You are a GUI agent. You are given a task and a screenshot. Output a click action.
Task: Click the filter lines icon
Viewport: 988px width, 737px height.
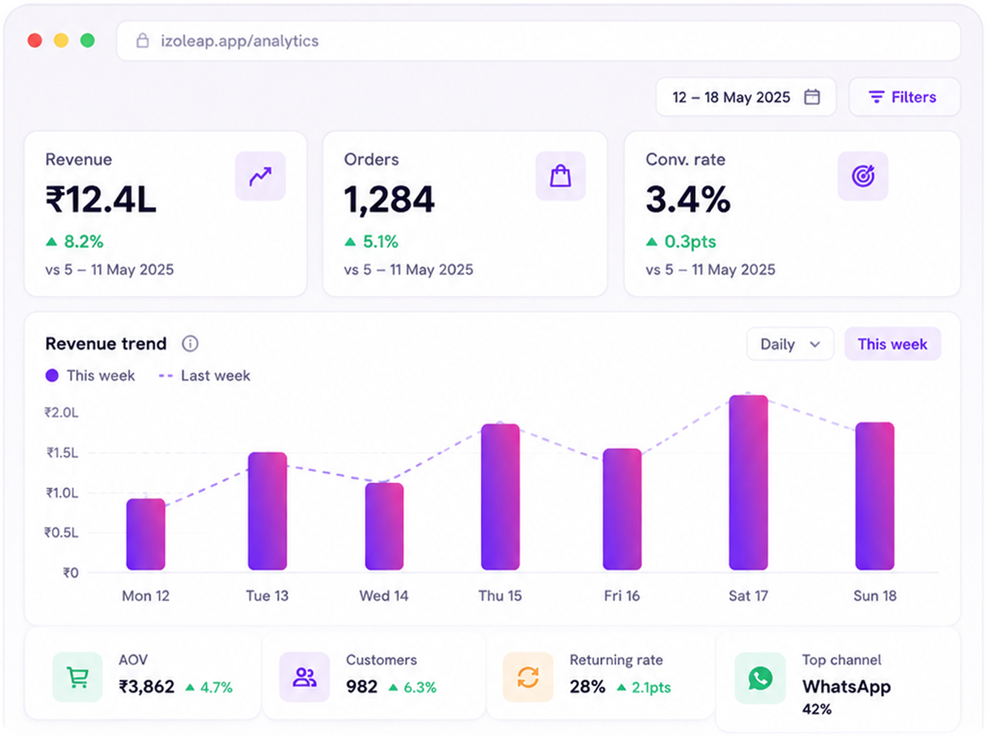(x=877, y=97)
